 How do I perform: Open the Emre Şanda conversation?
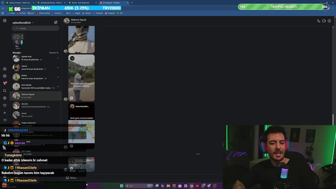coord(36,86)
